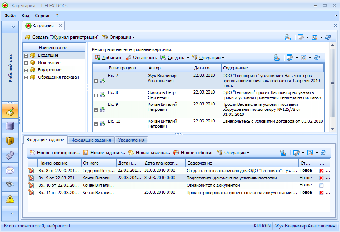Click the yellow package box sidebar icon
340x232 pixels.
click(x=10, y=141)
